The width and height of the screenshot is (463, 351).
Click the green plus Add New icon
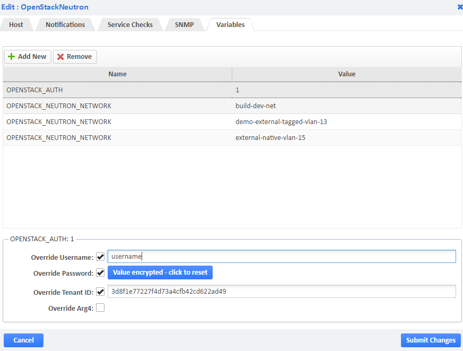coord(12,56)
